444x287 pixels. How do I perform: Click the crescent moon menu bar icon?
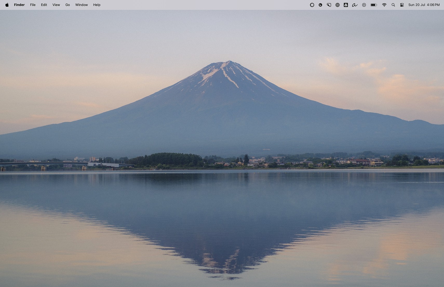320,5
